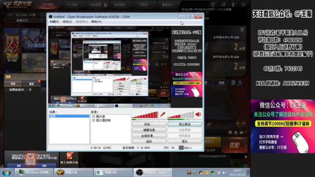Open the 设定(S) menu in OBS
315x177 pixels.
[x=67, y=22]
